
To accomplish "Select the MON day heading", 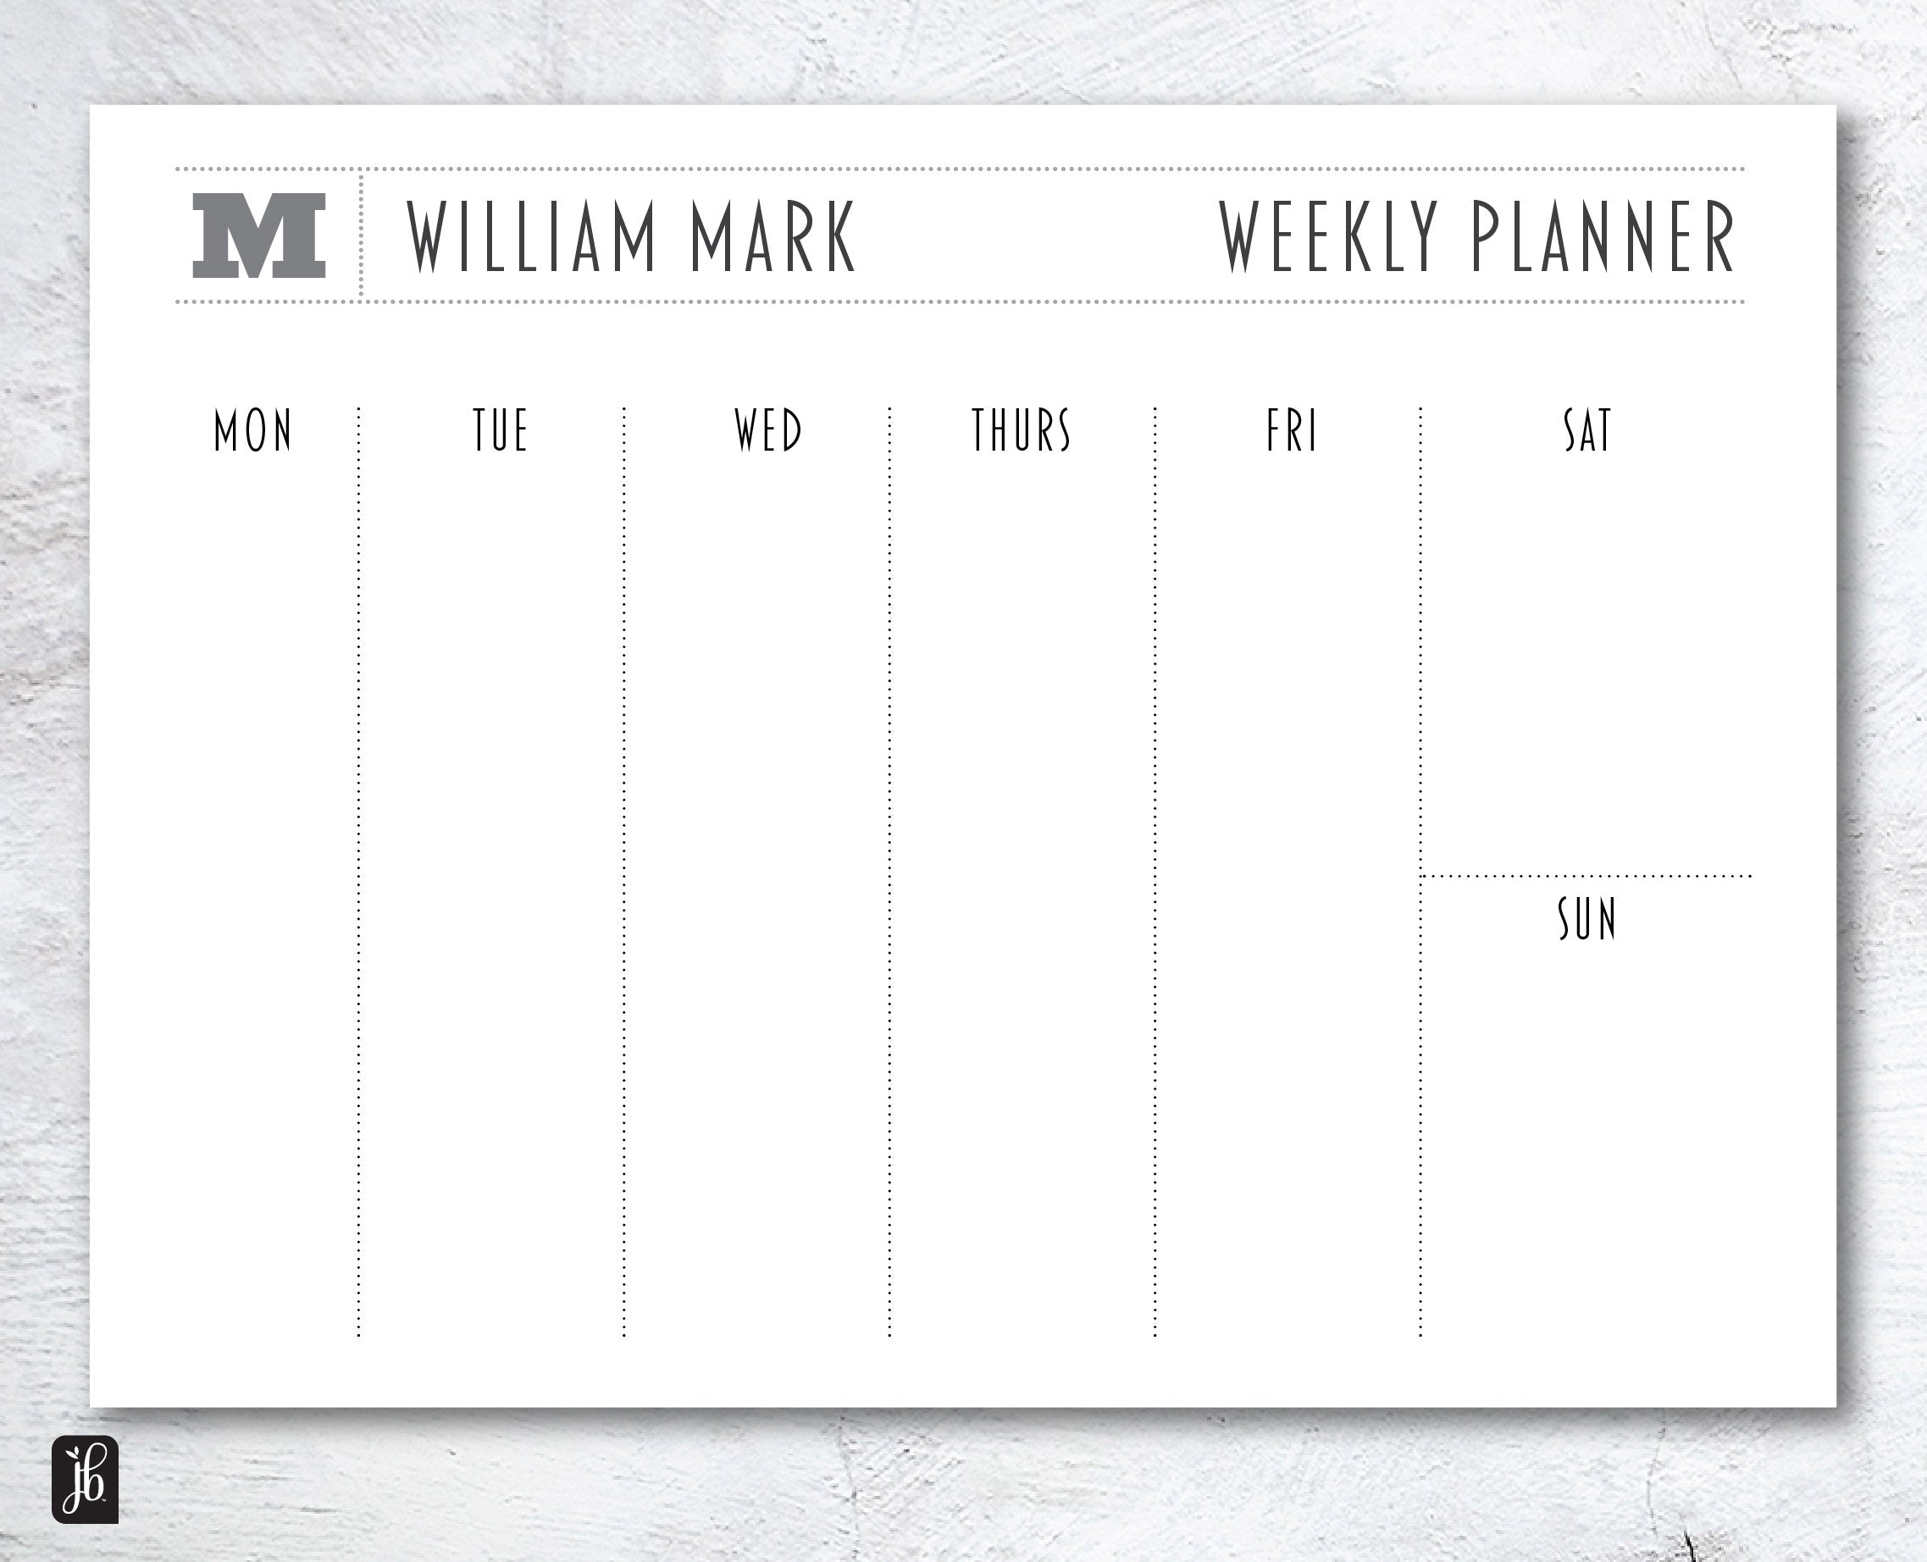I will [x=254, y=431].
